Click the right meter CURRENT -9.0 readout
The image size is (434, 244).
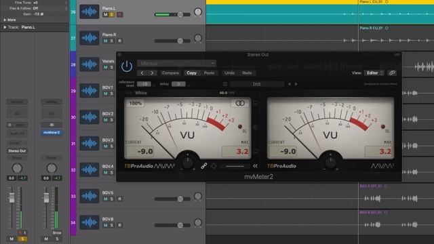(282, 152)
